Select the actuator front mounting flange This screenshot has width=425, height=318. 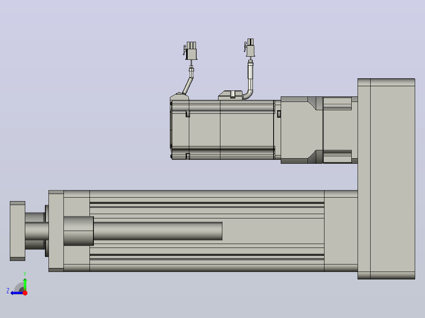pyautogui.click(x=56, y=231)
